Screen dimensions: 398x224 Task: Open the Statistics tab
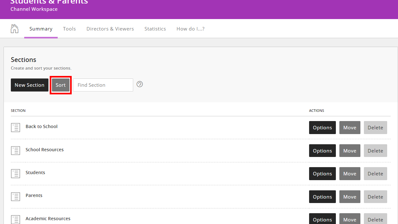pos(155,29)
